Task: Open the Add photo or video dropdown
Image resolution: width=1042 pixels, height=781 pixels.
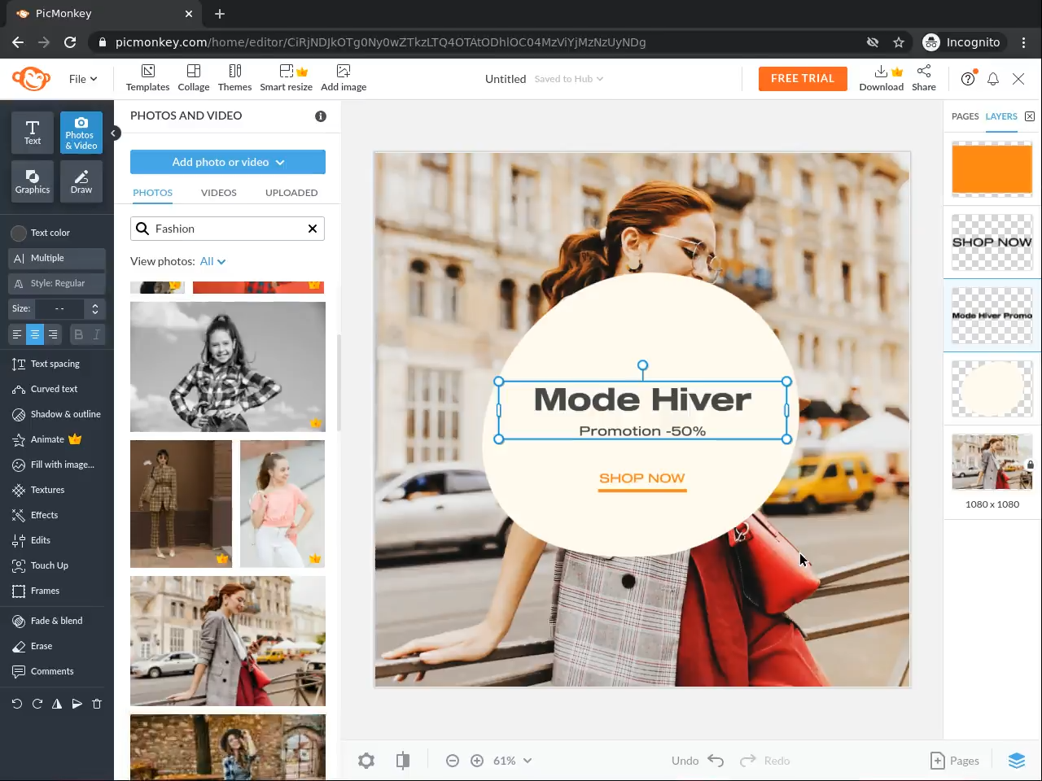Action: coord(228,162)
